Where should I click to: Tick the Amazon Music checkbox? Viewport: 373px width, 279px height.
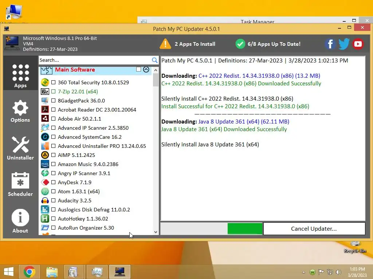pyautogui.click(x=53, y=164)
